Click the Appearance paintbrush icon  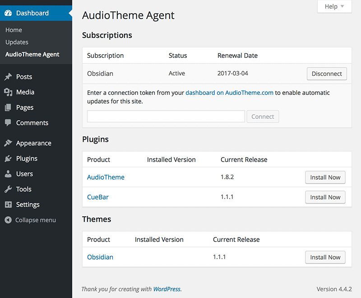click(x=8, y=143)
